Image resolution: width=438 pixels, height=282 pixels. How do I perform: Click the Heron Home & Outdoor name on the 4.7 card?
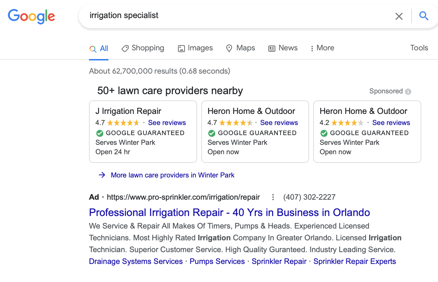[251, 111]
